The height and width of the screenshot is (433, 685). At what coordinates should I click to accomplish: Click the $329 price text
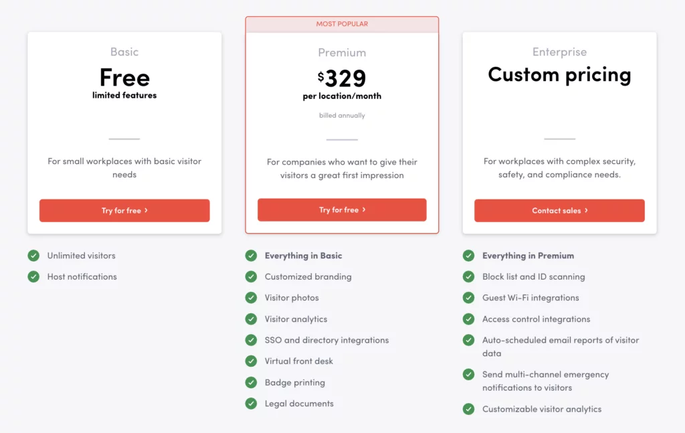(x=342, y=77)
